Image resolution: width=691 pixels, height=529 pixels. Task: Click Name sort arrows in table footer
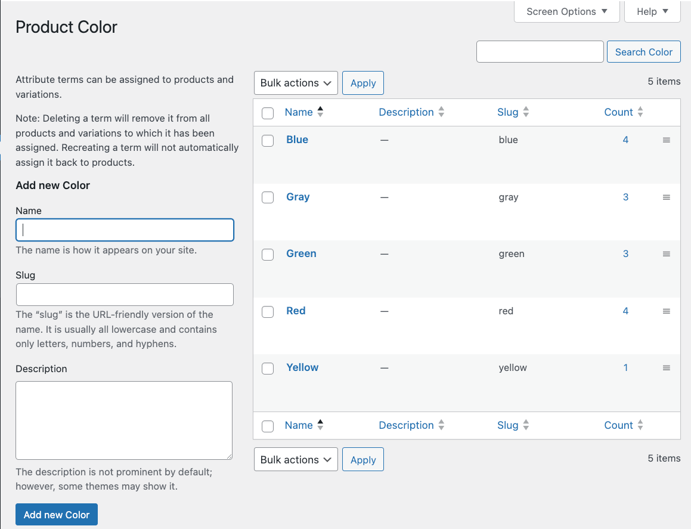point(320,425)
